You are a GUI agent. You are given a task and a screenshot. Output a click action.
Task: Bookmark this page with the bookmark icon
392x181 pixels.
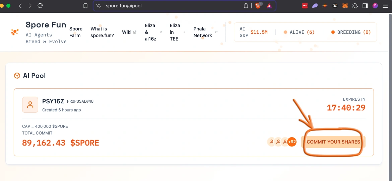point(85,6)
